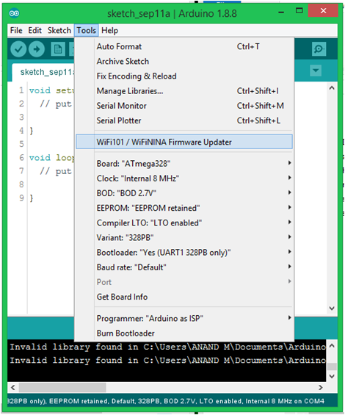
Task: Open the tab options down-arrow button
Action: point(316,71)
